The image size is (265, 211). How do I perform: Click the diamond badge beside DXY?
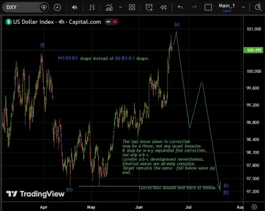[x=44, y=8]
